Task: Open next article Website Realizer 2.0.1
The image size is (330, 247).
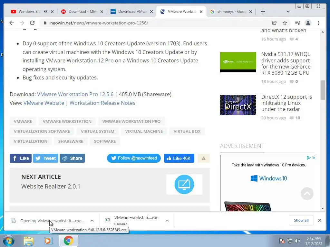Action: point(51,186)
